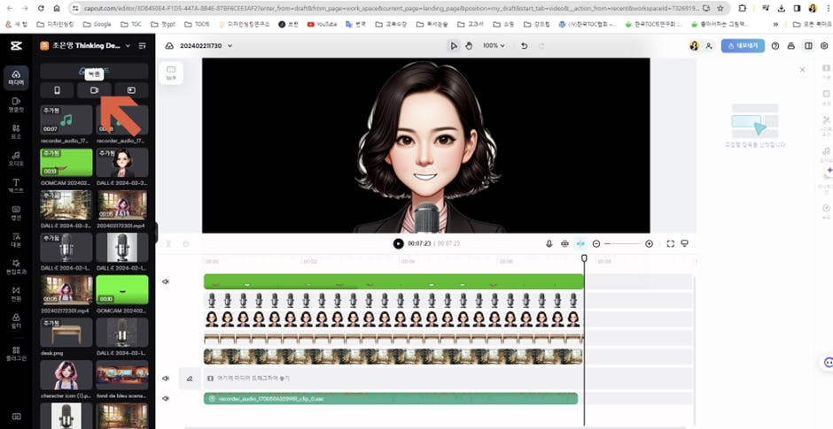Toggle the timeline snapping magnet icon
The height and width of the screenshot is (429, 833).
[564, 244]
